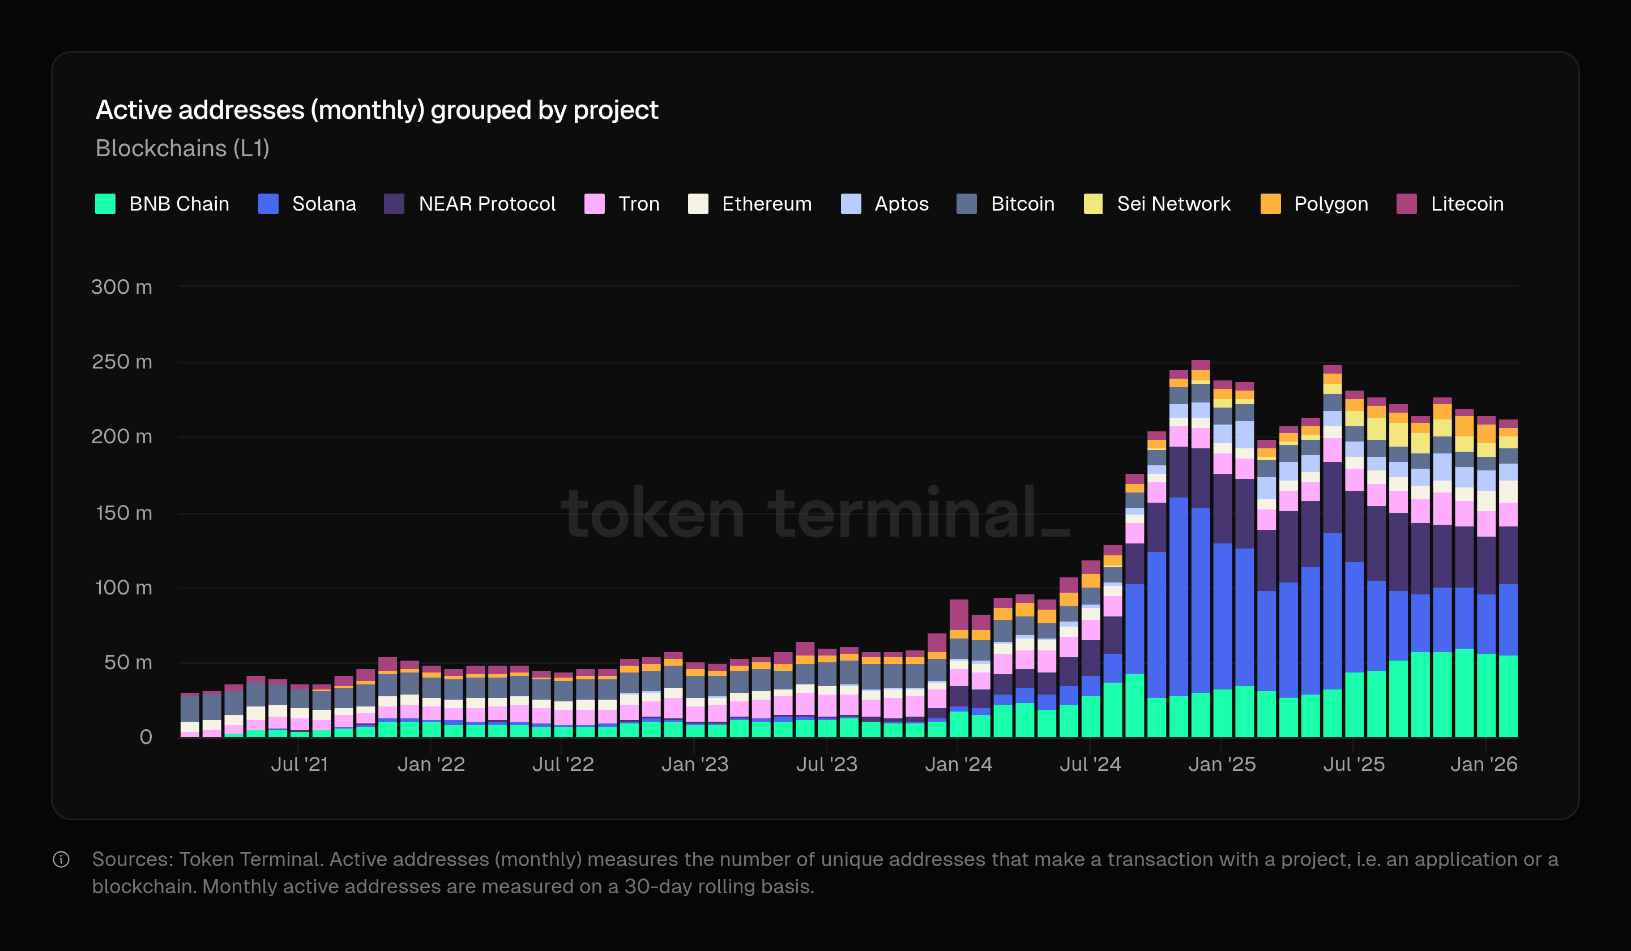Click the chart title Active addresses (monthly)
1631x951 pixels.
[x=377, y=110]
